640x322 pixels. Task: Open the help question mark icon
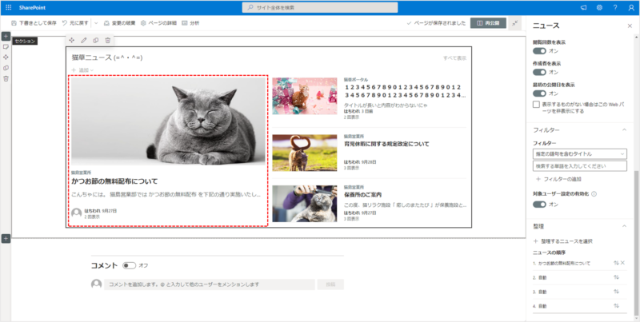pyautogui.click(x=615, y=7)
